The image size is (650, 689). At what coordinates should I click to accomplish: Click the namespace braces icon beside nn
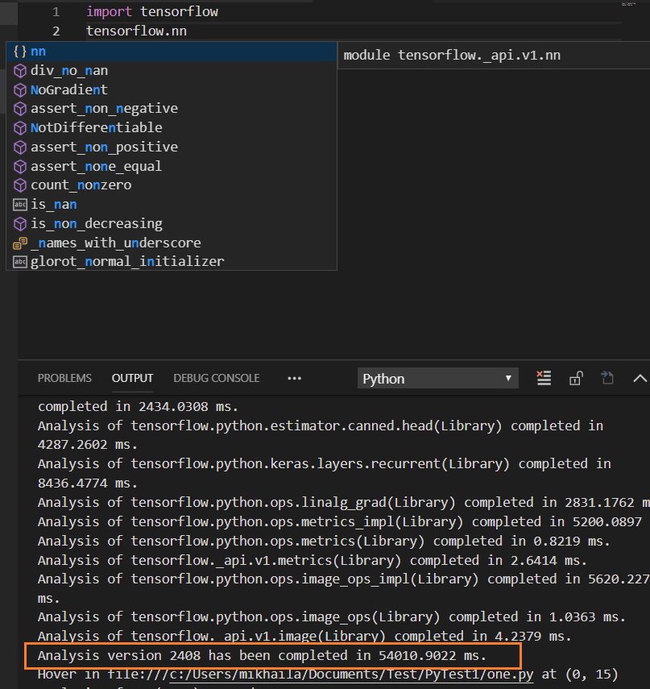click(20, 52)
